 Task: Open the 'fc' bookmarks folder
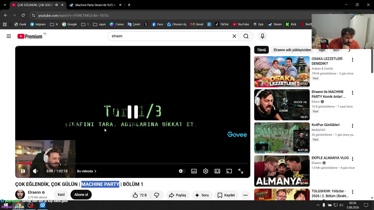tap(54, 24)
